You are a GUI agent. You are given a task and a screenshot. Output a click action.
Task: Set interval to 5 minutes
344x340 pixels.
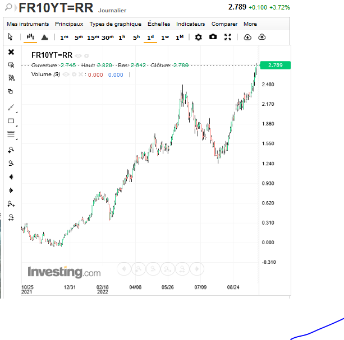(79, 38)
